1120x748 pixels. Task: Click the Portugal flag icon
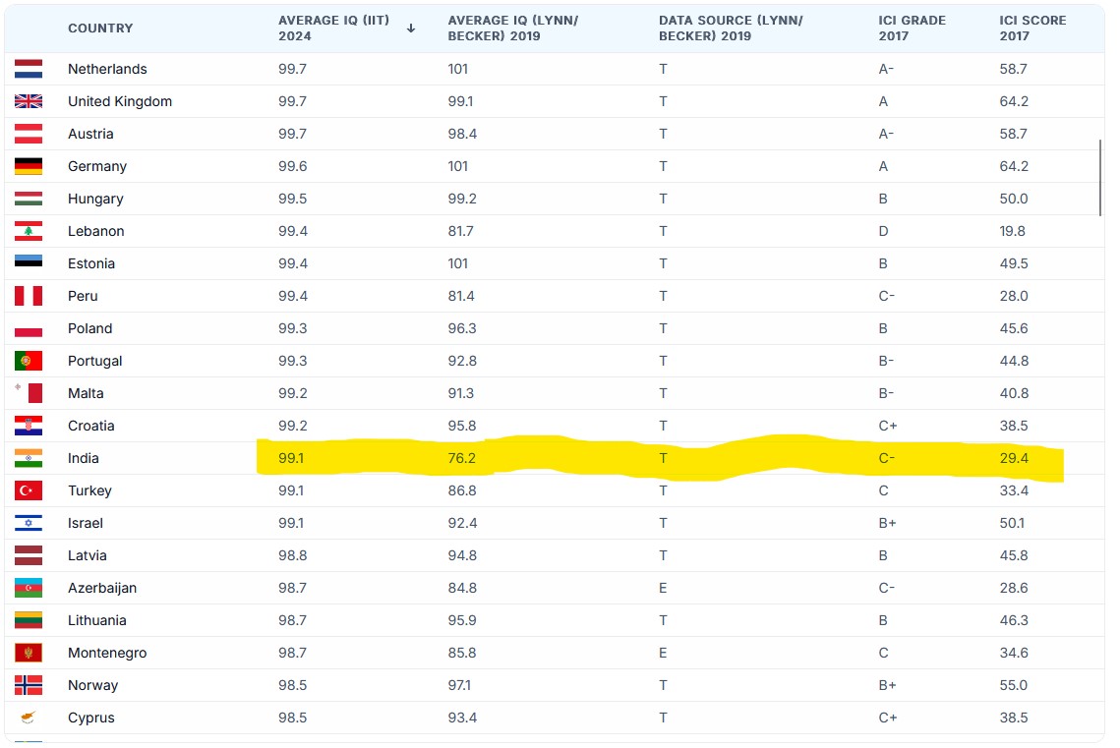[x=28, y=361]
